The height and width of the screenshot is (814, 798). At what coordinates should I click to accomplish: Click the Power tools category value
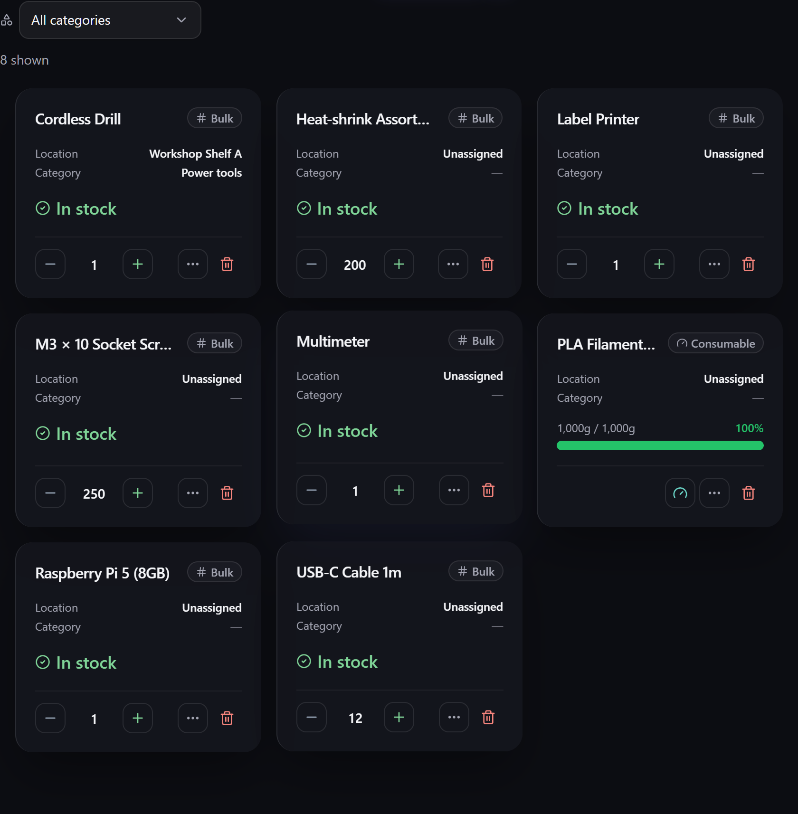pyautogui.click(x=211, y=173)
